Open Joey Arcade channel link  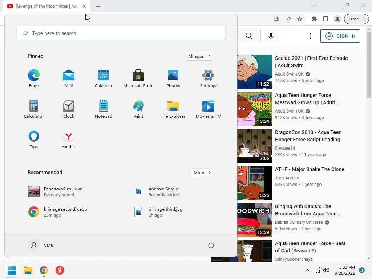[287, 178]
